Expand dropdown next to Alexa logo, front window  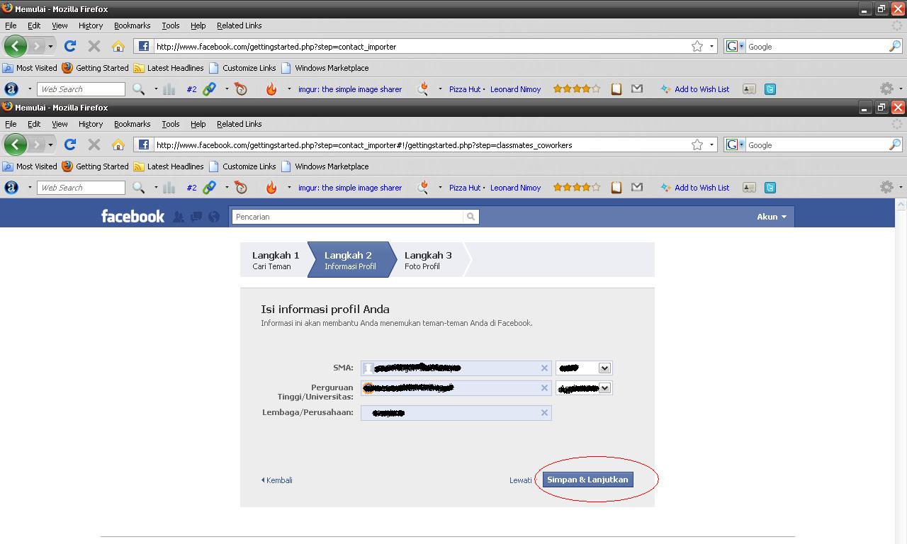[x=30, y=188]
